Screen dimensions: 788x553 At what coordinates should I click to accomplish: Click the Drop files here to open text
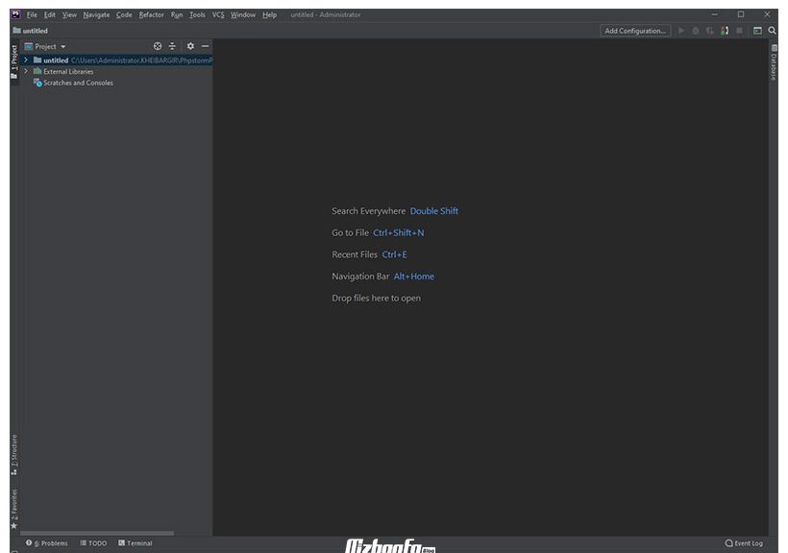click(x=376, y=298)
